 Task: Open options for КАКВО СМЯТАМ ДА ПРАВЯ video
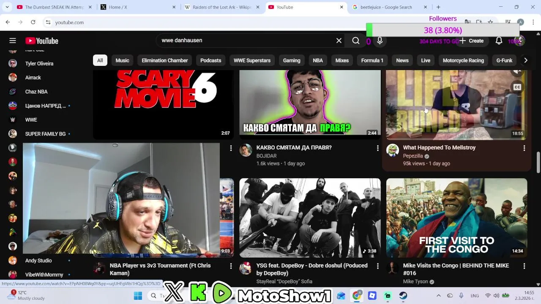[x=377, y=148]
